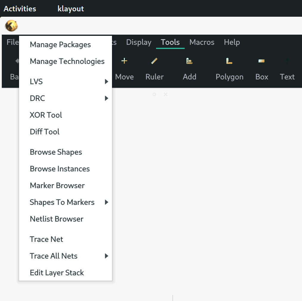Image resolution: width=302 pixels, height=301 pixels.
Task: Launch the XOR Tool
Action: (46, 115)
